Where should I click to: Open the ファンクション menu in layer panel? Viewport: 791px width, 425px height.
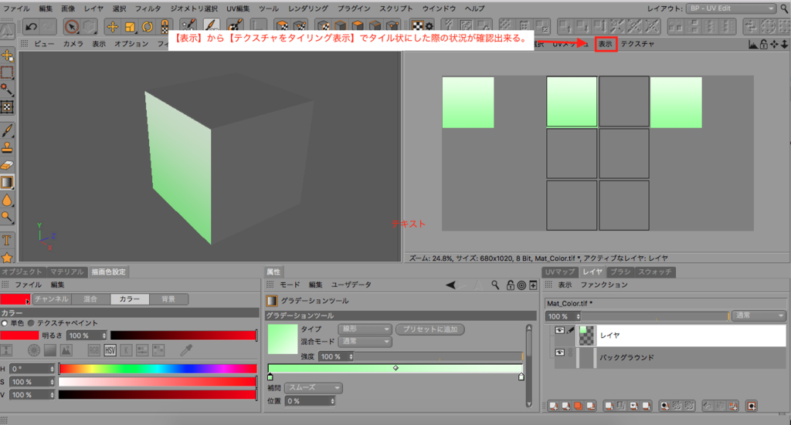coord(604,285)
